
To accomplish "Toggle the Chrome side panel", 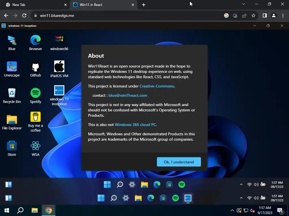I will pos(265,16).
